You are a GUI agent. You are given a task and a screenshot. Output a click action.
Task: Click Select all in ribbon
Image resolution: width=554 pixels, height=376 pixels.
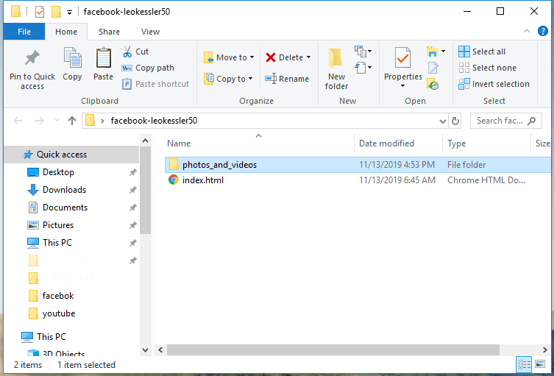(x=482, y=52)
